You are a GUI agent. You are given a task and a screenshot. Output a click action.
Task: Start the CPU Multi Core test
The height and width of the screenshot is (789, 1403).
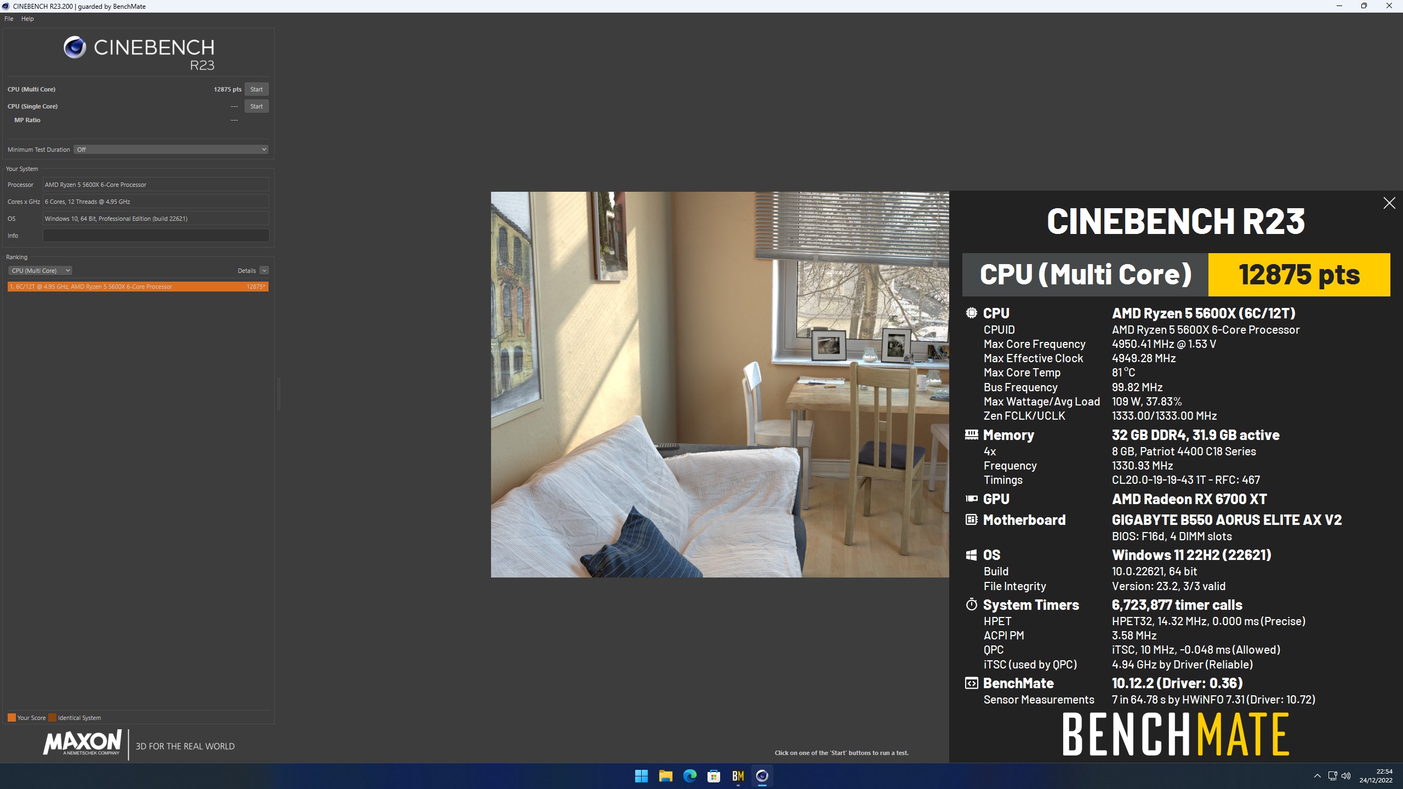[256, 89]
